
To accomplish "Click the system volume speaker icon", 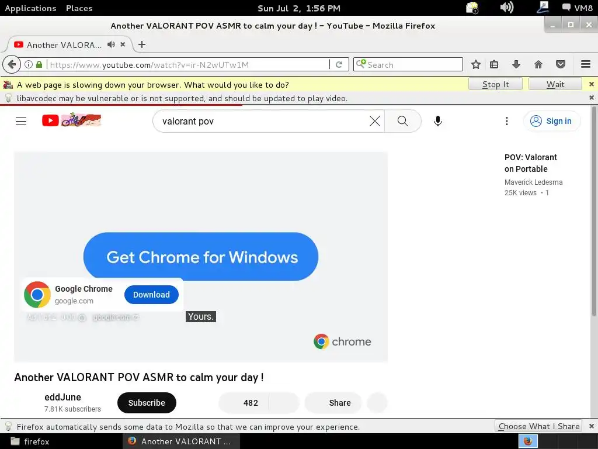I will (x=506, y=7).
